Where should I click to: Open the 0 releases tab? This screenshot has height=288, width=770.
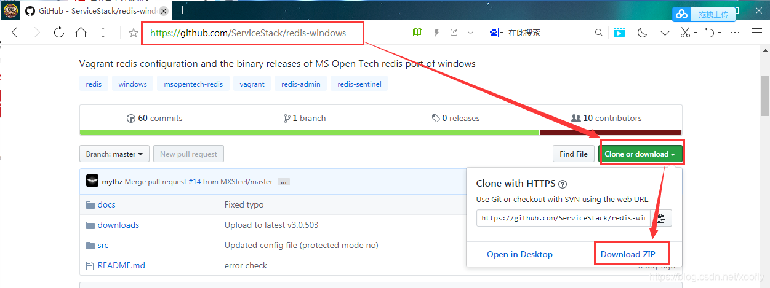(x=455, y=118)
